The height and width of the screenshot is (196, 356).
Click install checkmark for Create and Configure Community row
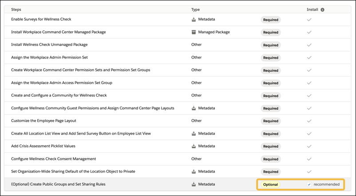tap(309, 96)
